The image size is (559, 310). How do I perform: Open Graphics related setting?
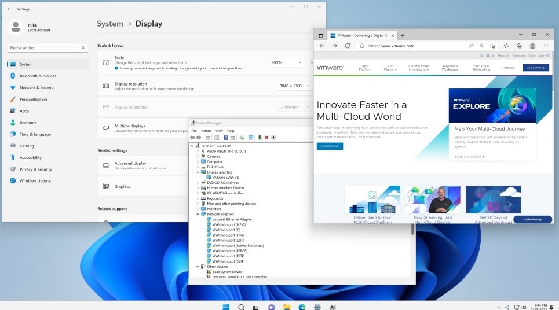[x=143, y=186]
